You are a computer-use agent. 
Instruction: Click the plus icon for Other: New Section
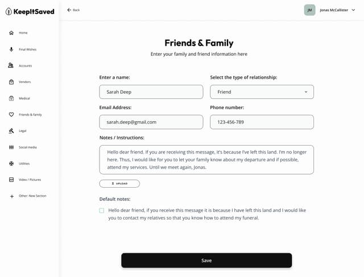click(x=12, y=196)
